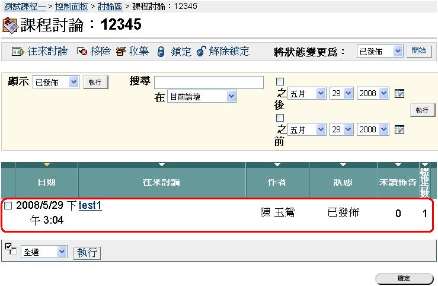Image resolution: width=438 pixels, height=286 pixels.
Task: Click the 往來討論 new thread icon
Action: (x=17, y=52)
